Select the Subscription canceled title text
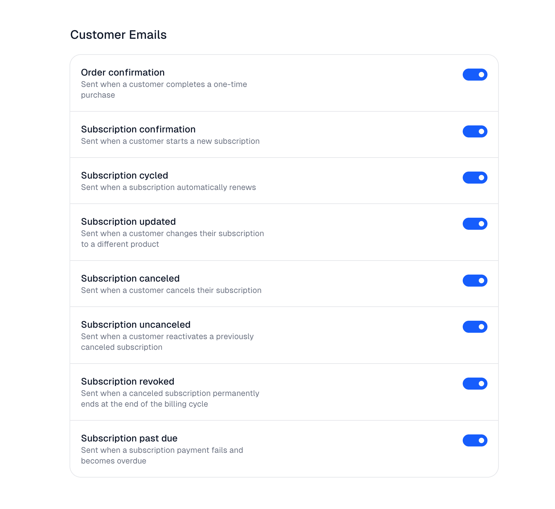Image resolution: width=555 pixels, height=509 pixels. (x=130, y=279)
